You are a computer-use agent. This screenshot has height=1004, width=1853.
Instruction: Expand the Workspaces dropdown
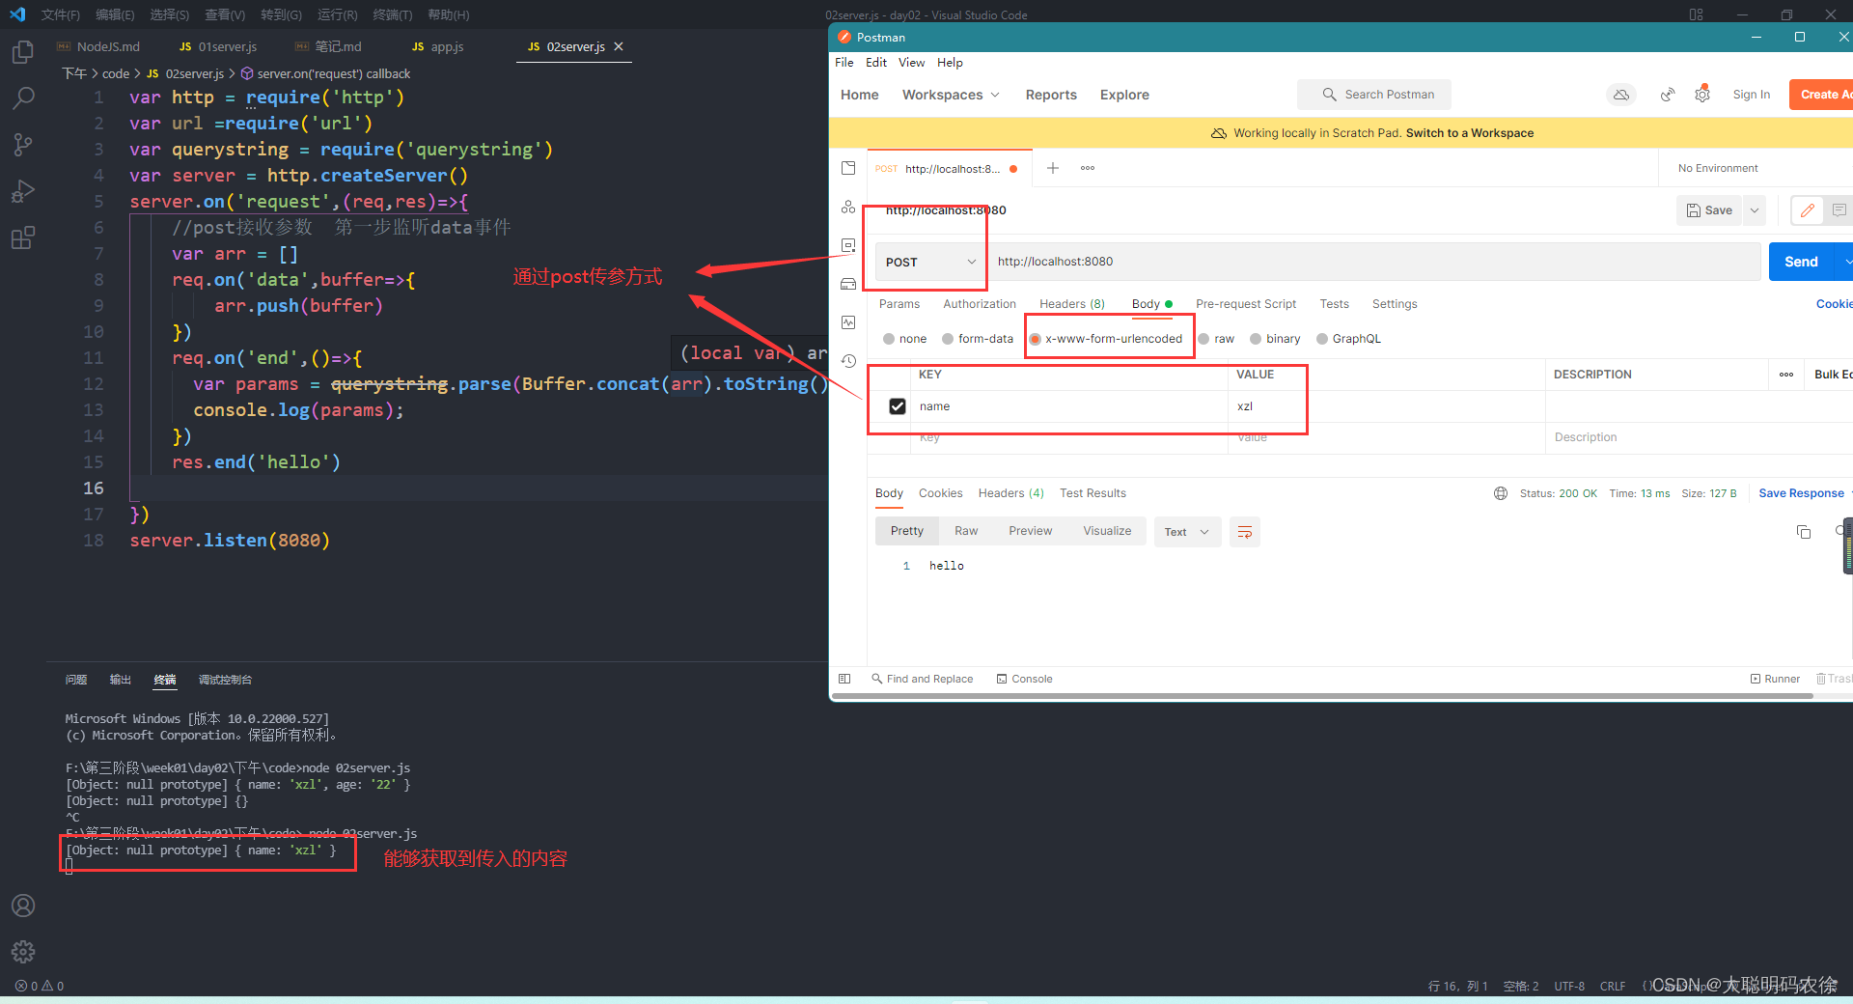click(x=951, y=95)
